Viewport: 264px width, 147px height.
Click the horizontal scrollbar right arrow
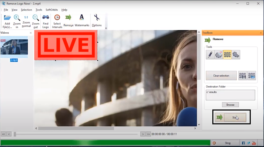tap(195, 128)
